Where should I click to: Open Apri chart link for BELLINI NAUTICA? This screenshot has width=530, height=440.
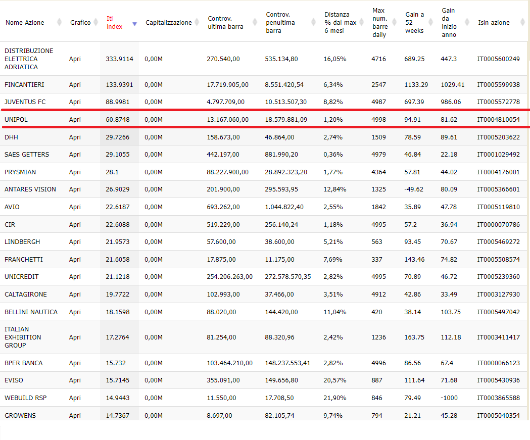tap(75, 312)
